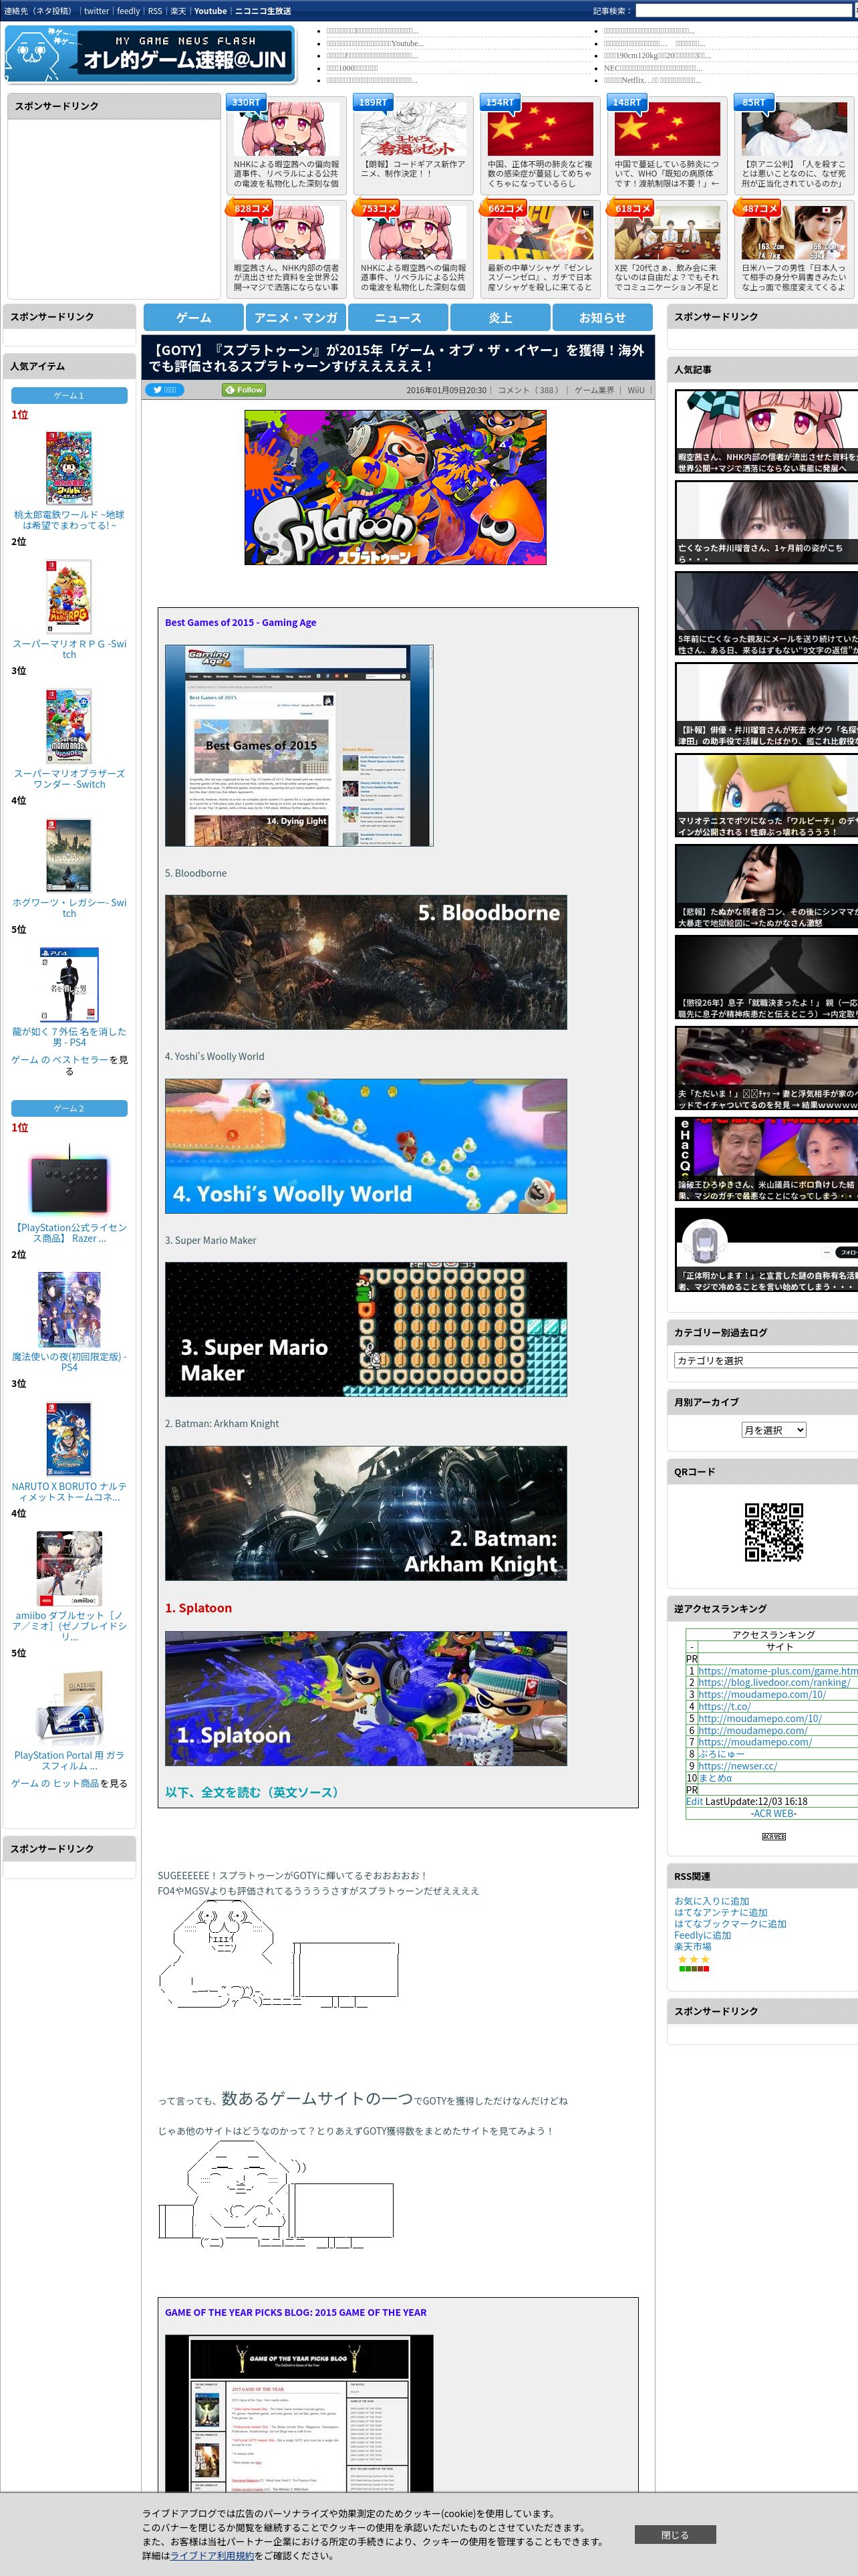Click the 4. Yoshi's Woolly World image
This screenshot has height=2576, width=858.
click(366, 1146)
